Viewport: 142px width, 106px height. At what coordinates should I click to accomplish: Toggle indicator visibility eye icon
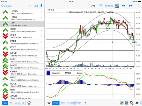click(x=49, y=103)
